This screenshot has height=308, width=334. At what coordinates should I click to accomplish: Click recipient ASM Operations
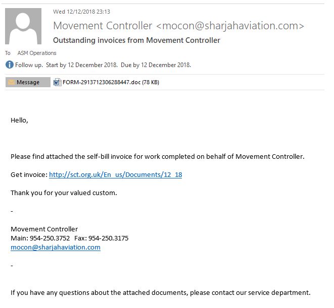[37, 53]
